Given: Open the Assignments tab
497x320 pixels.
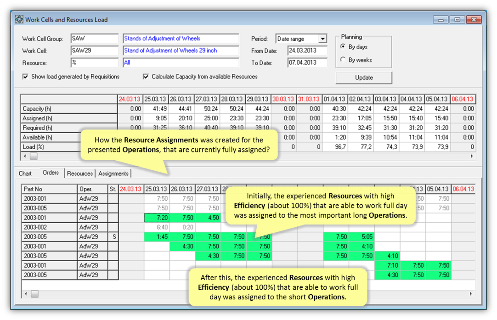Looking at the screenshot, I should click(113, 173).
